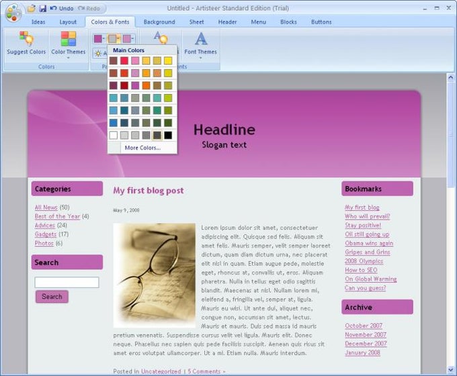This screenshot has height=376, width=457.
Task: Click the Slogan text in header
Action: (224, 145)
